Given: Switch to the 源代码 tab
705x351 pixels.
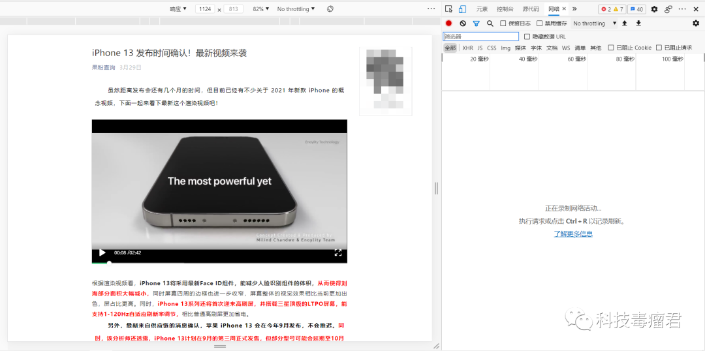Looking at the screenshot, I should 531,9.
